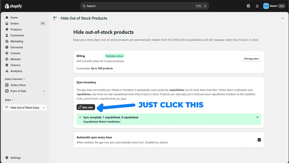Click the Settings gear icon
The height and width of the screenshot is (163, 289).
[x=7, y=158]
